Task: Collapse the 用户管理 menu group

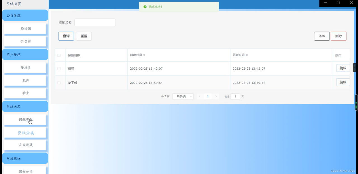Action: [25, 55]
